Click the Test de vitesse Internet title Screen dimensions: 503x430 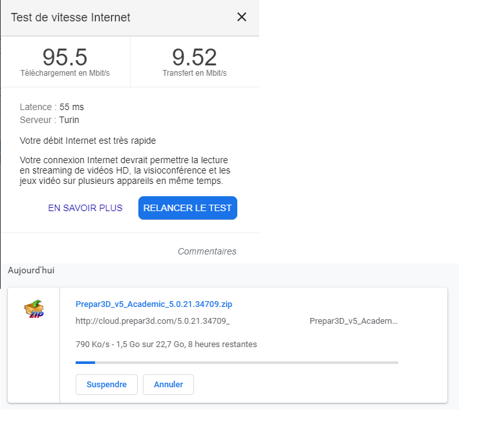click(x=70, y=17)
